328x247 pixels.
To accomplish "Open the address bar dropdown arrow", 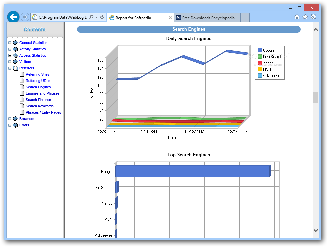I will pos(96,17).
